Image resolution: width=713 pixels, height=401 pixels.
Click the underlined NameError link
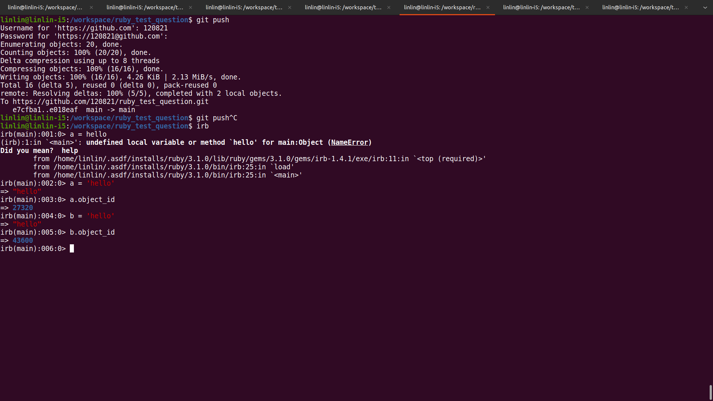pyautogui.click(x=349, y=143)
